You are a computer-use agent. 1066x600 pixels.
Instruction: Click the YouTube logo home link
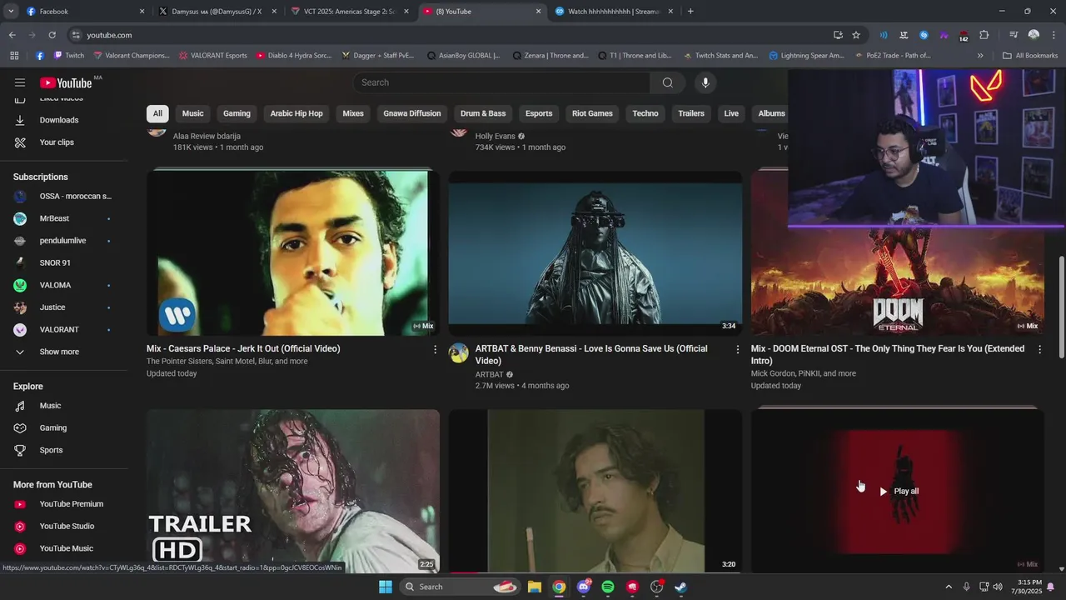pyautogui.click(x=66, y=82)
